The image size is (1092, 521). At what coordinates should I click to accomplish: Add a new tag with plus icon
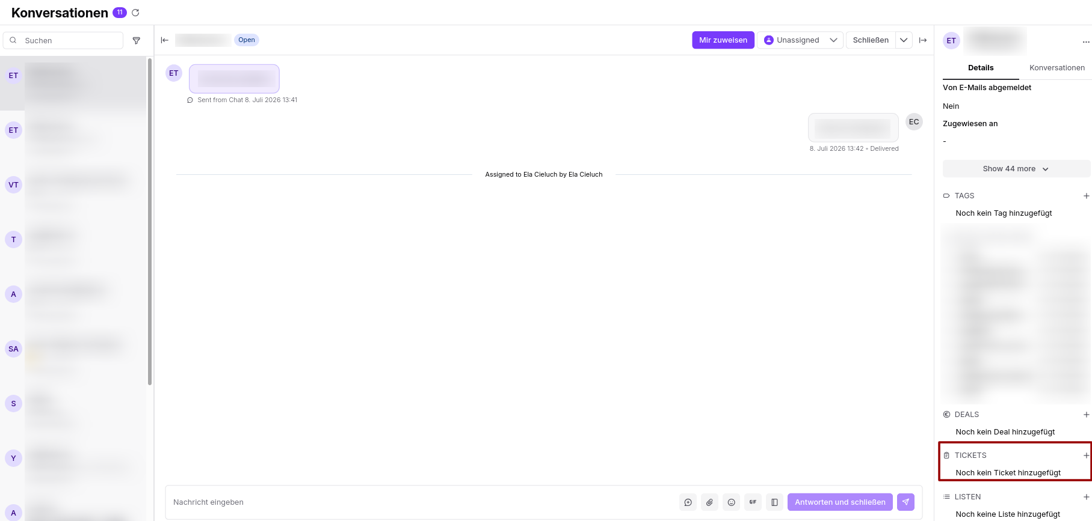click(1086, 196)
